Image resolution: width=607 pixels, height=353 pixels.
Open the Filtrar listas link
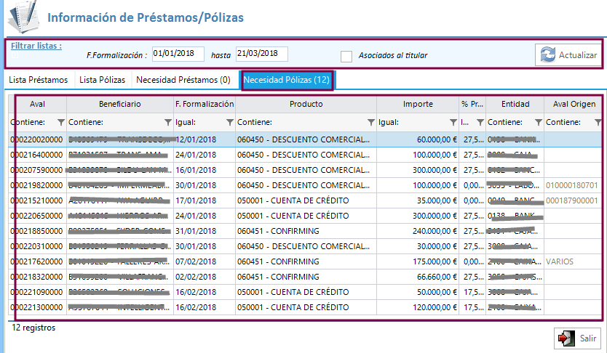(36, 46)
